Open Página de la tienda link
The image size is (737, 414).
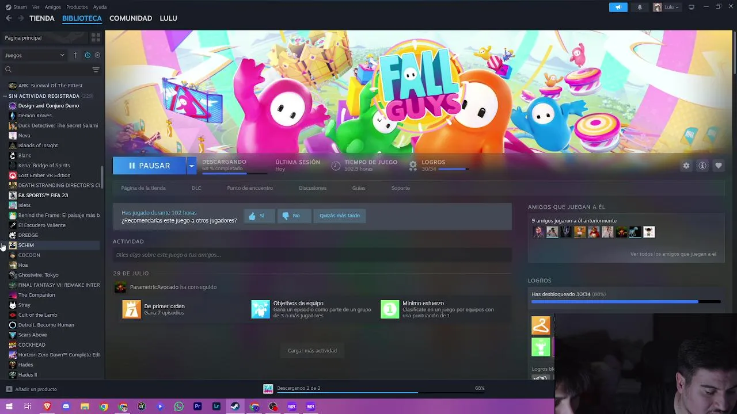143,188
